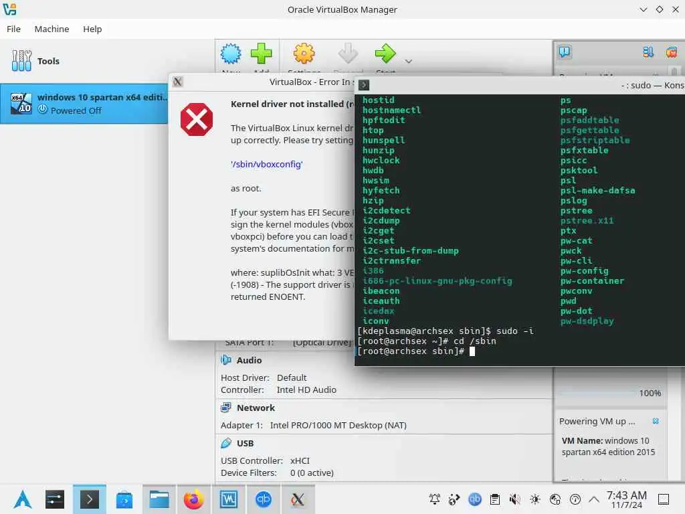Click the disk/network globe tray icon
The height and width of the screenshot is (514, 685).
pos(555,499)
